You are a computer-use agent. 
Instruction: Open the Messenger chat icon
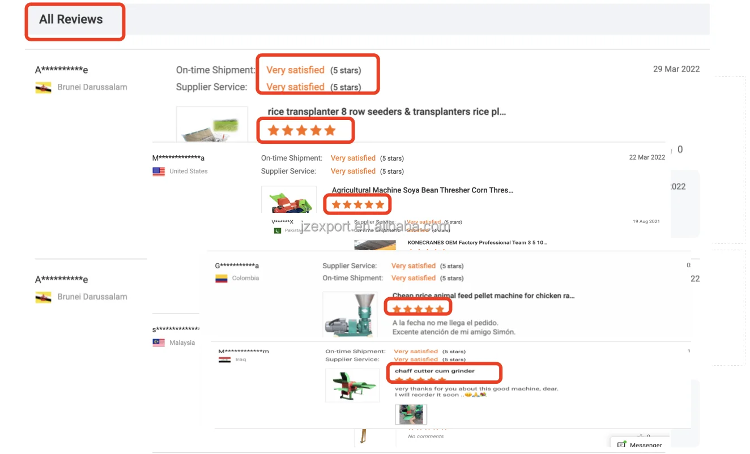point(621,445)
